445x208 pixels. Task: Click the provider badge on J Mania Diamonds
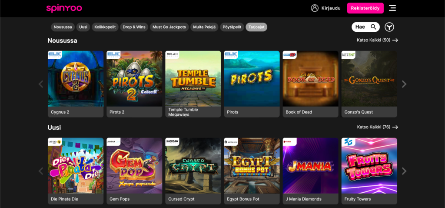[290, 141]
